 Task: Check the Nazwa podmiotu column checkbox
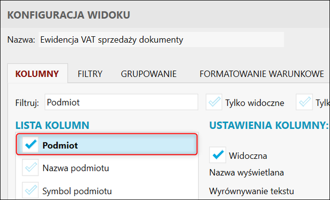30,169
